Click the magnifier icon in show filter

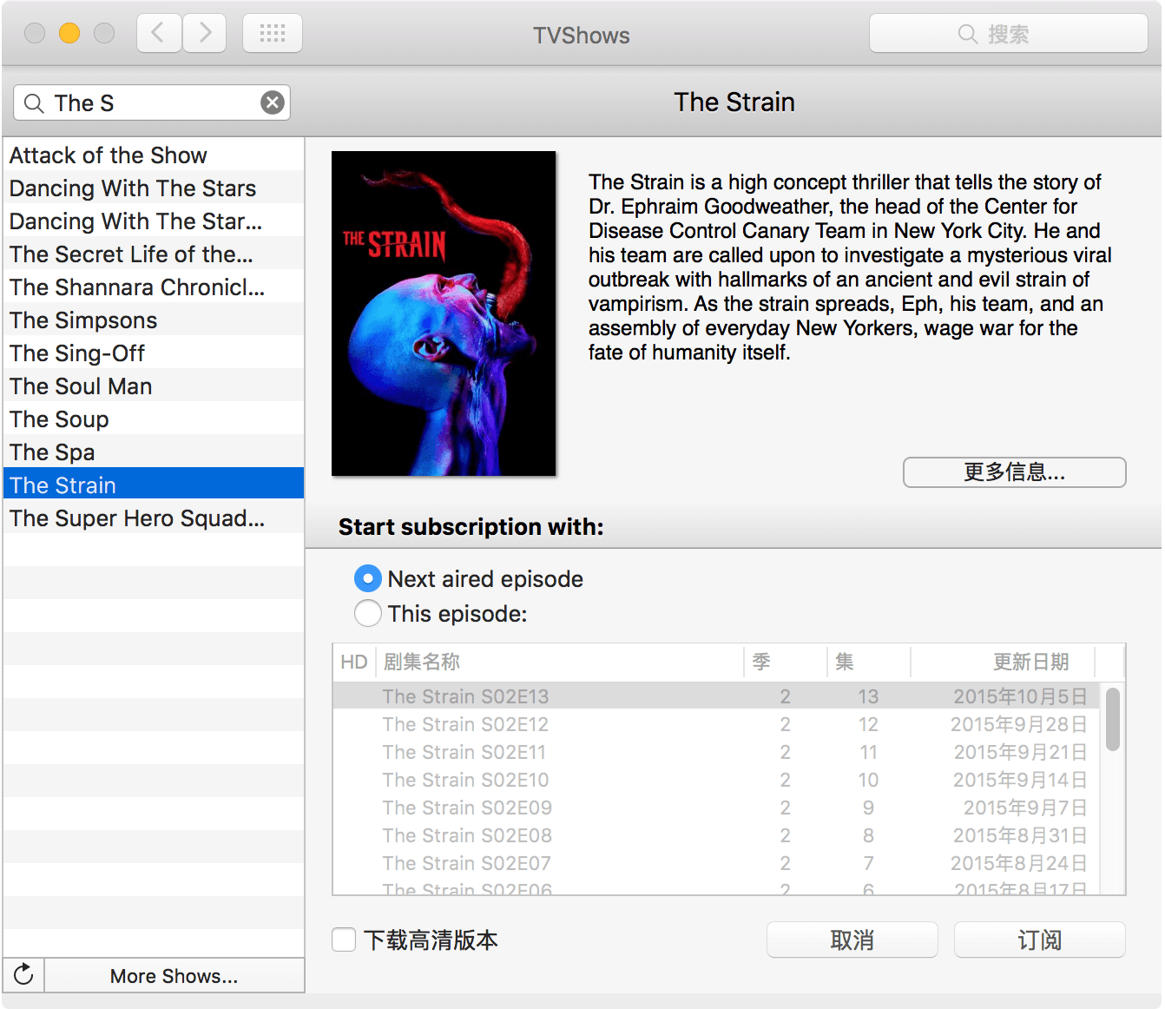(34, 103)
